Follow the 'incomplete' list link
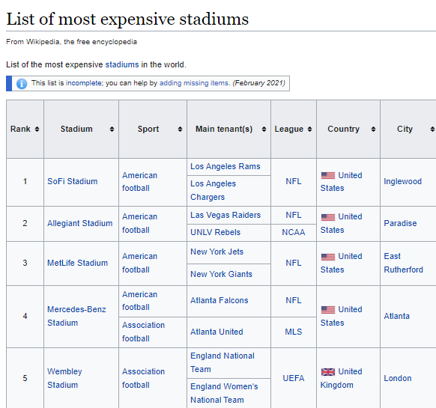436x408 pixels. click(84, 83)
